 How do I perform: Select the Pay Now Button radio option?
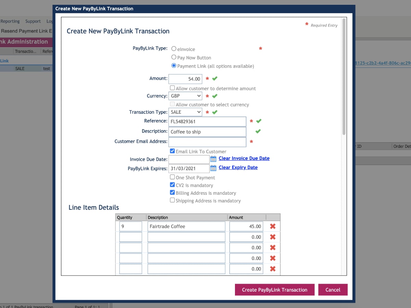click(x=174, y=57)
